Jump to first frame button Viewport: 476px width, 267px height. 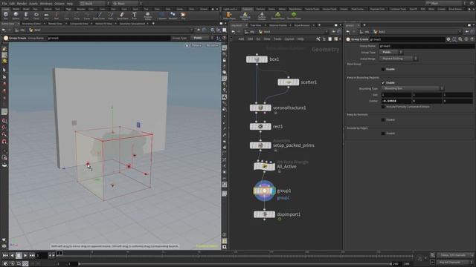[5, 255]
